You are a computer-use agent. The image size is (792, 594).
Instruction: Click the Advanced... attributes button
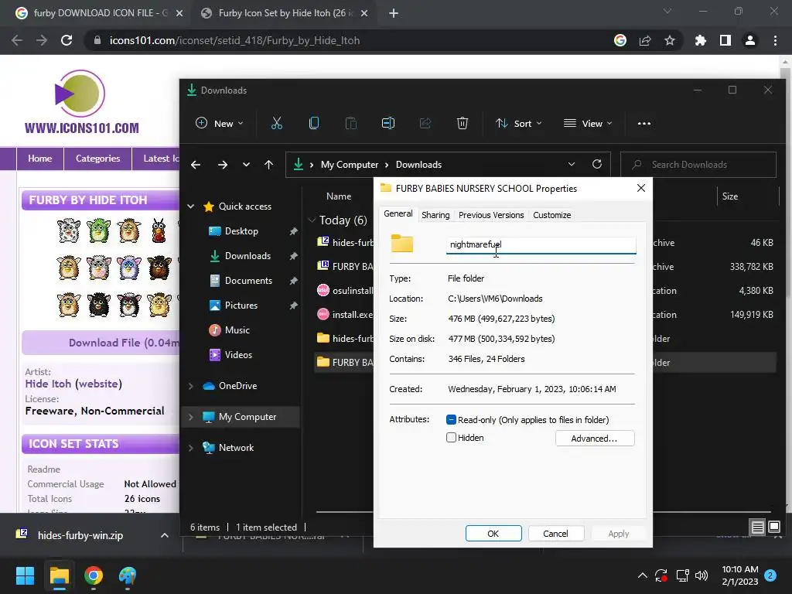tap(595, 439)
